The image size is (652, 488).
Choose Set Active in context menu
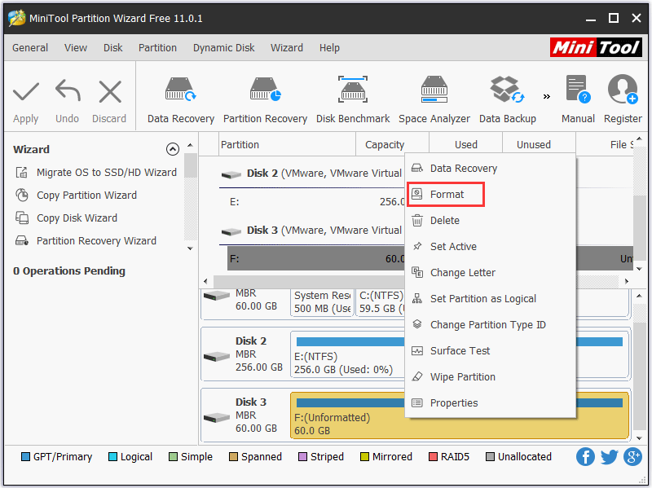pyautogui.click(x=491, y=247)
